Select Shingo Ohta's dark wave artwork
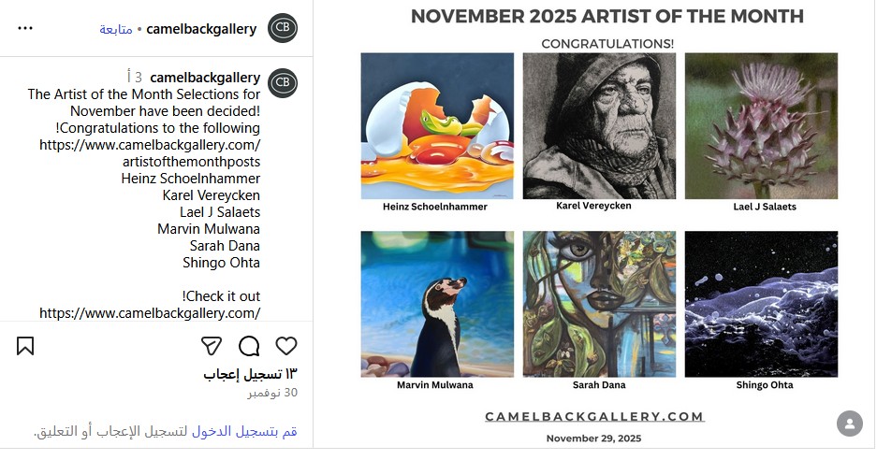877x460 pixels. pyautogui.click(x=761, y=304)
